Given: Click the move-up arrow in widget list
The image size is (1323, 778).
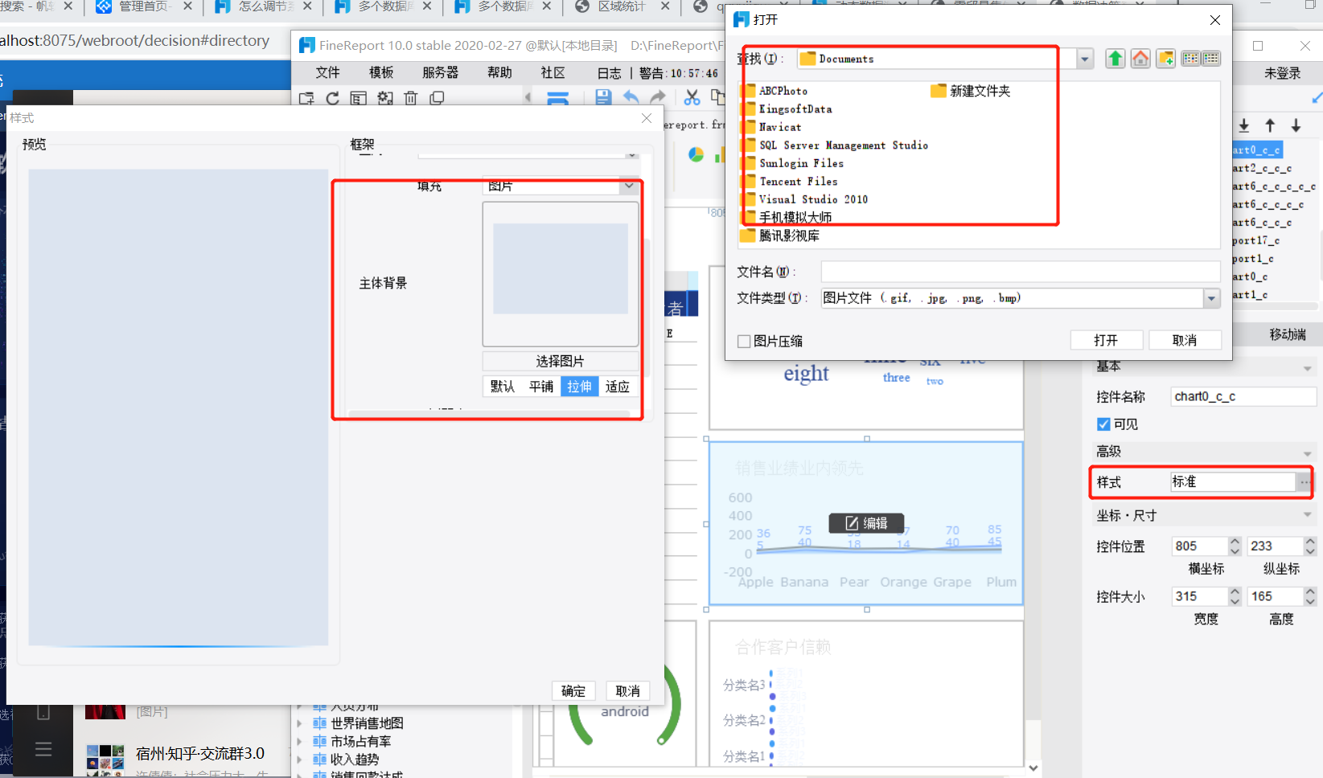Looking at the screenshot, I should [1270, 125].
